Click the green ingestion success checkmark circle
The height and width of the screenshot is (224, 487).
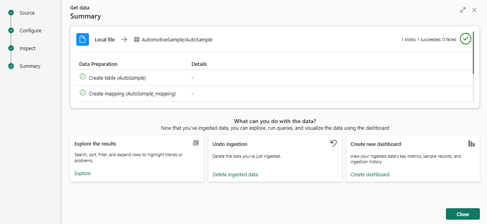[466, 39]
